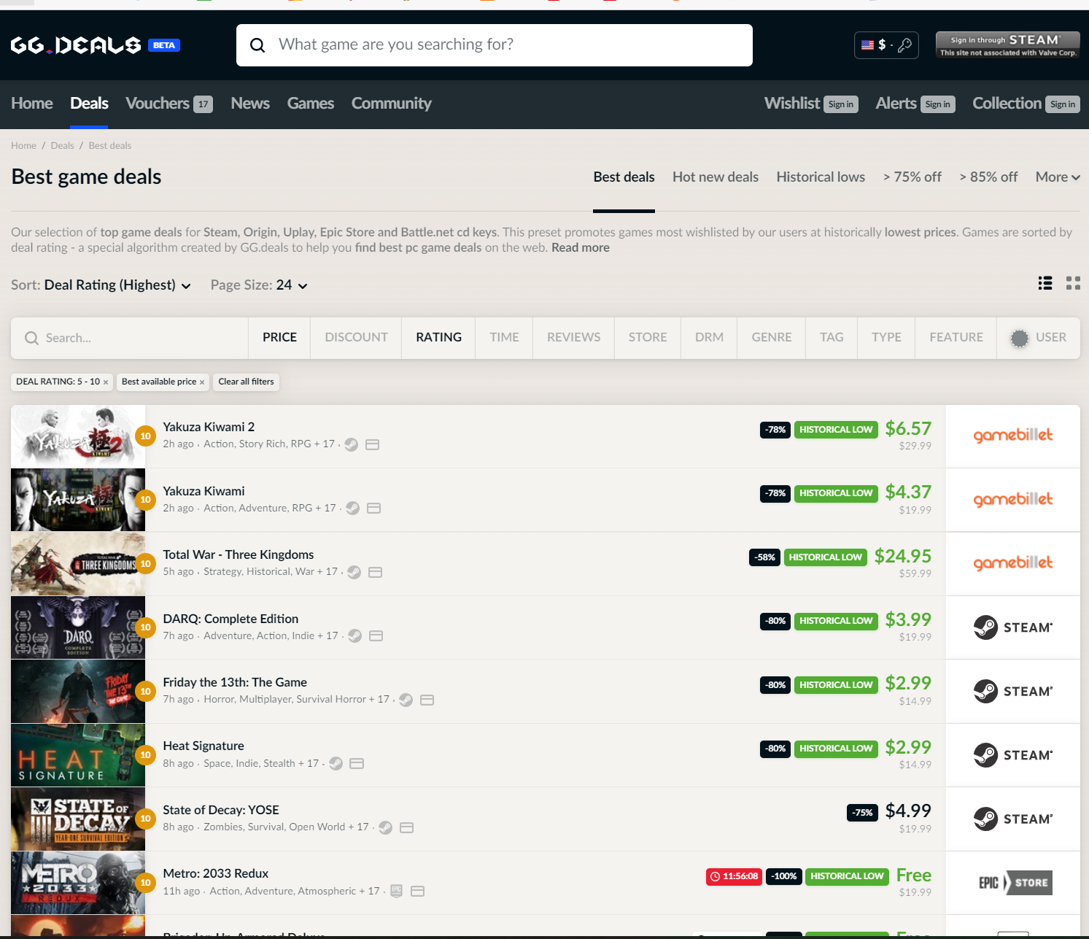
Task: Click Steam DRM icon on Heat Signature row
Action: (336, 763)
